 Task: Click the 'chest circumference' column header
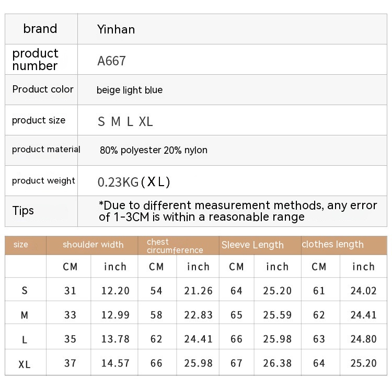tap(175, 246)
